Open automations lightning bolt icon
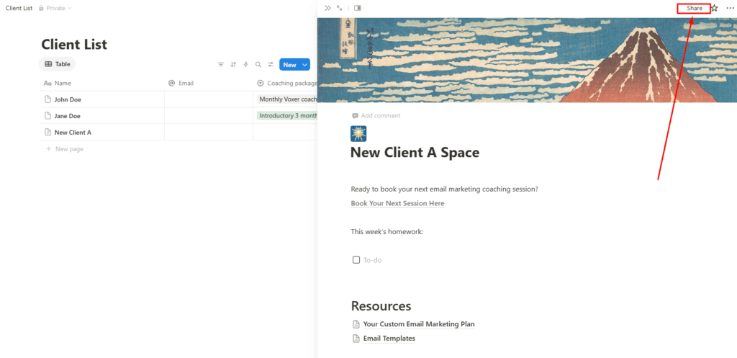The image size is (737, 358). (x=245, y=64)
